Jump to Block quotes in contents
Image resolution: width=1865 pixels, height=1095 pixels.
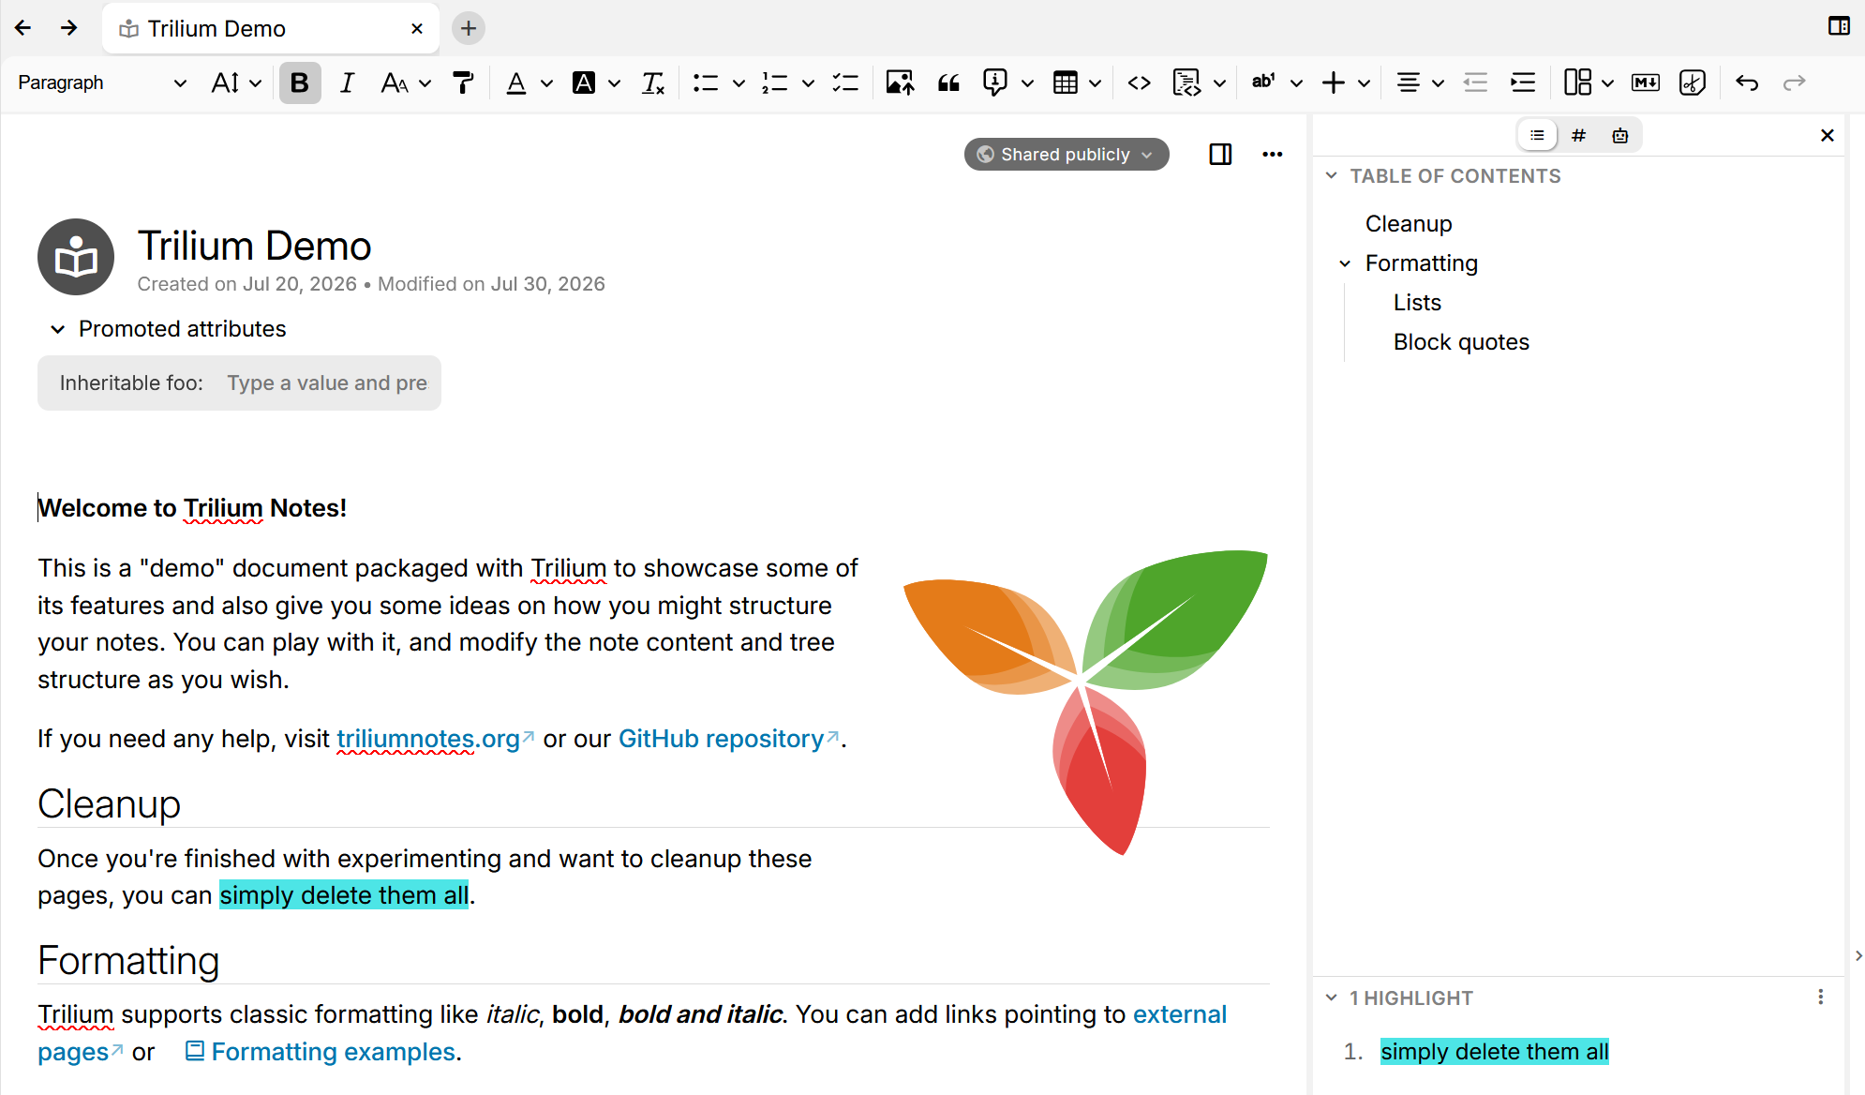tap(1461, 341)
